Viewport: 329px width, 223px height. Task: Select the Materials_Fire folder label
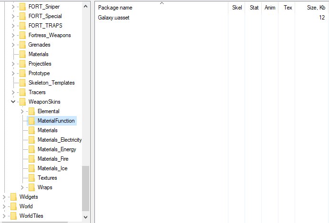53,159
